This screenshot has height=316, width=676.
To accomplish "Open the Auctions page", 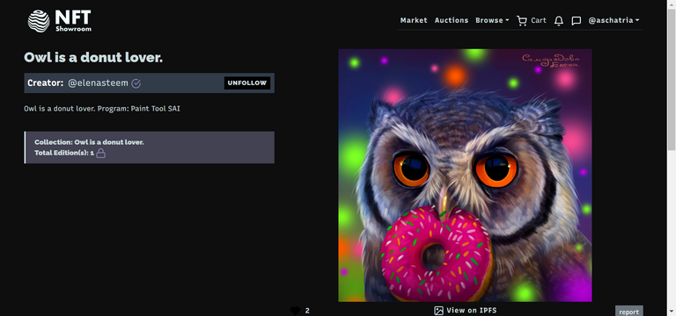I will [452, 20].
